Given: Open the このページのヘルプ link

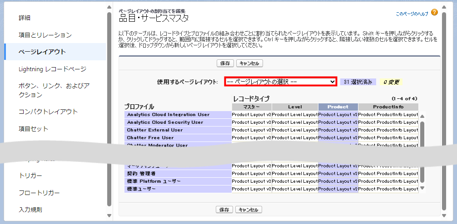Looking at the screenshot, I should 412,14.
